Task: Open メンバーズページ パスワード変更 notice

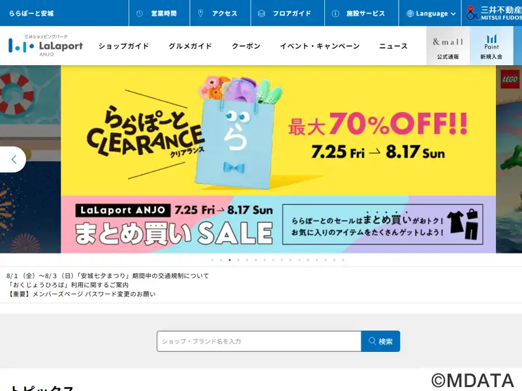Action: pos(81,294)
